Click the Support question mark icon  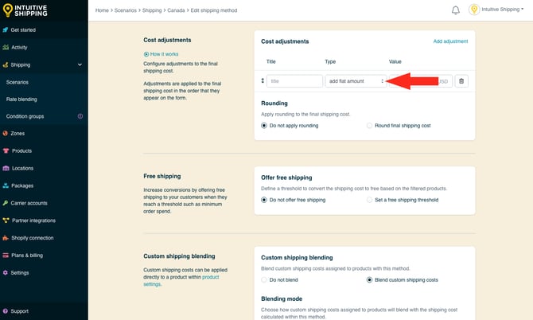(x=5, y=310)
